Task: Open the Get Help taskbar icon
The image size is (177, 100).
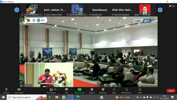Action: tap(101, 97)
